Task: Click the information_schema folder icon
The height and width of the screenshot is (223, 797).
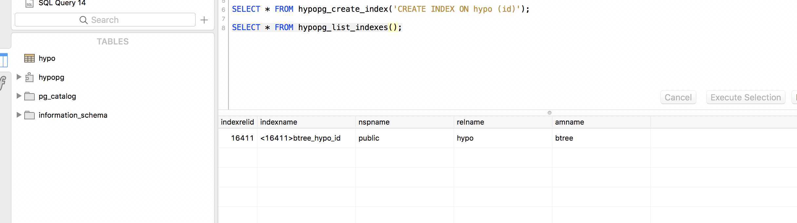Action: 29,115
